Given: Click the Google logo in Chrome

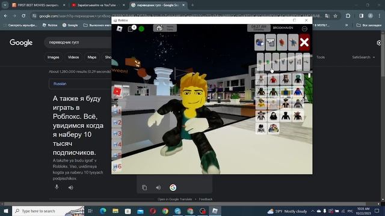Looking at the screenshot, I should tap(21, 43).
